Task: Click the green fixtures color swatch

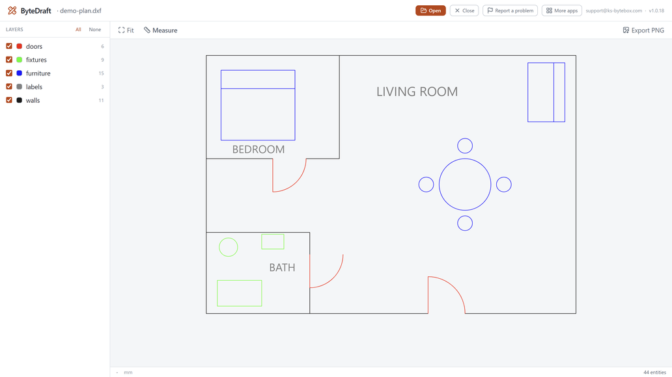Action: tap(20, 60)
